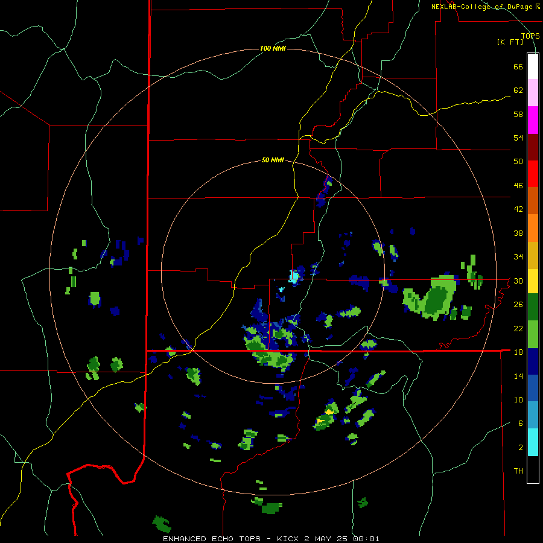The image size is (543, 543).
Task: Click the large dark green echo core east
Action: coord(436,299)
